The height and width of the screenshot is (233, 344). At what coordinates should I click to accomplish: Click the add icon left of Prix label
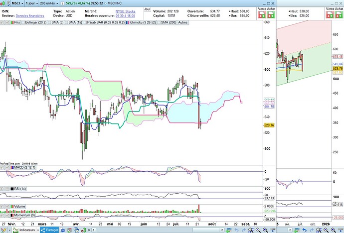click(2, 22)
